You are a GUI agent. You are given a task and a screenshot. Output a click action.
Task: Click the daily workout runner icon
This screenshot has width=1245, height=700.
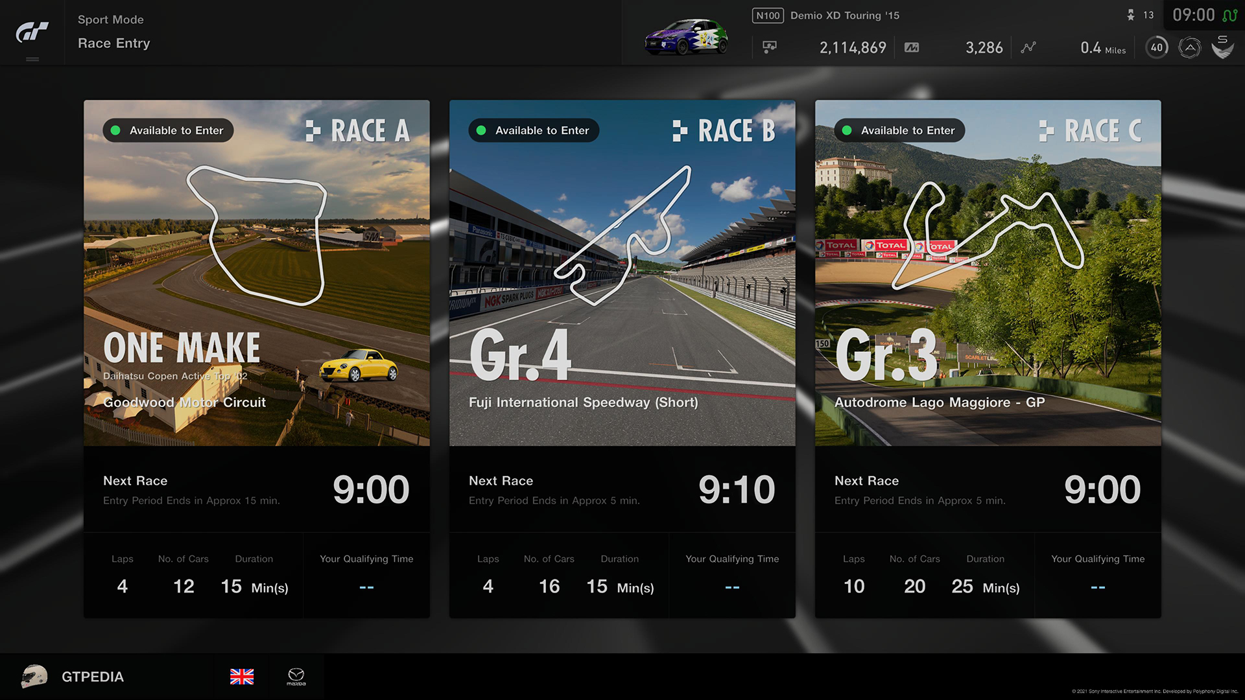[1131, 15]
